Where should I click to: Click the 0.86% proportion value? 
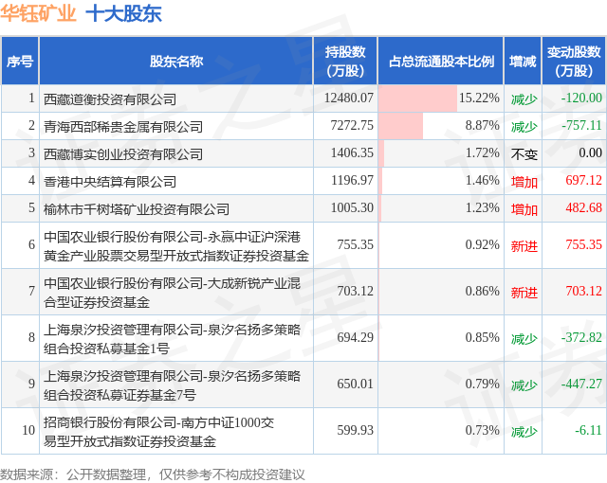coord(483,291)
